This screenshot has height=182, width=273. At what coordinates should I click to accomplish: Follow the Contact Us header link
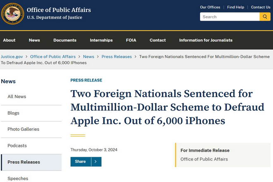(261, 7)
